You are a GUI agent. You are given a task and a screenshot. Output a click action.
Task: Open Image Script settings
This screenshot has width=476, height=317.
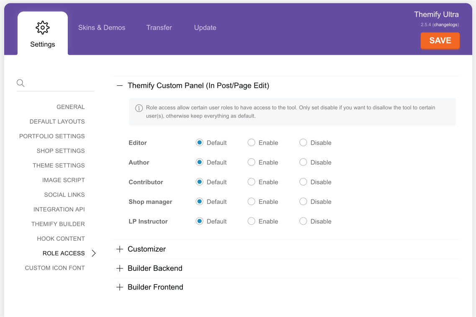click(x=64, y=180)
